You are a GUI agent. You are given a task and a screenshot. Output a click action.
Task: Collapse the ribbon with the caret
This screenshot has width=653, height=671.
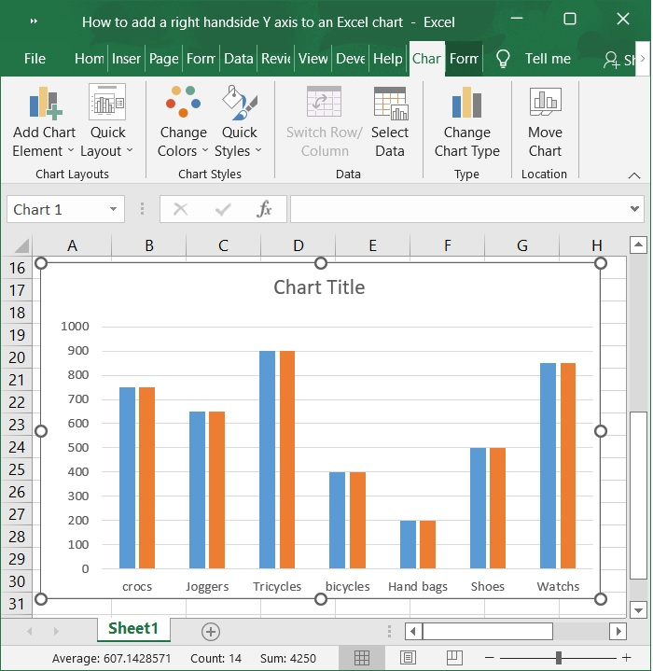(634, 175)
